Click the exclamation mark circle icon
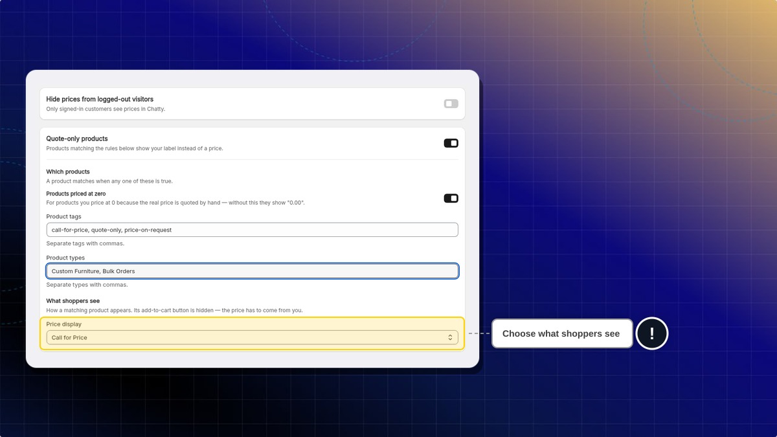This screenshot has height=437, width=777. pyautogui.click(x=651, y=333)
